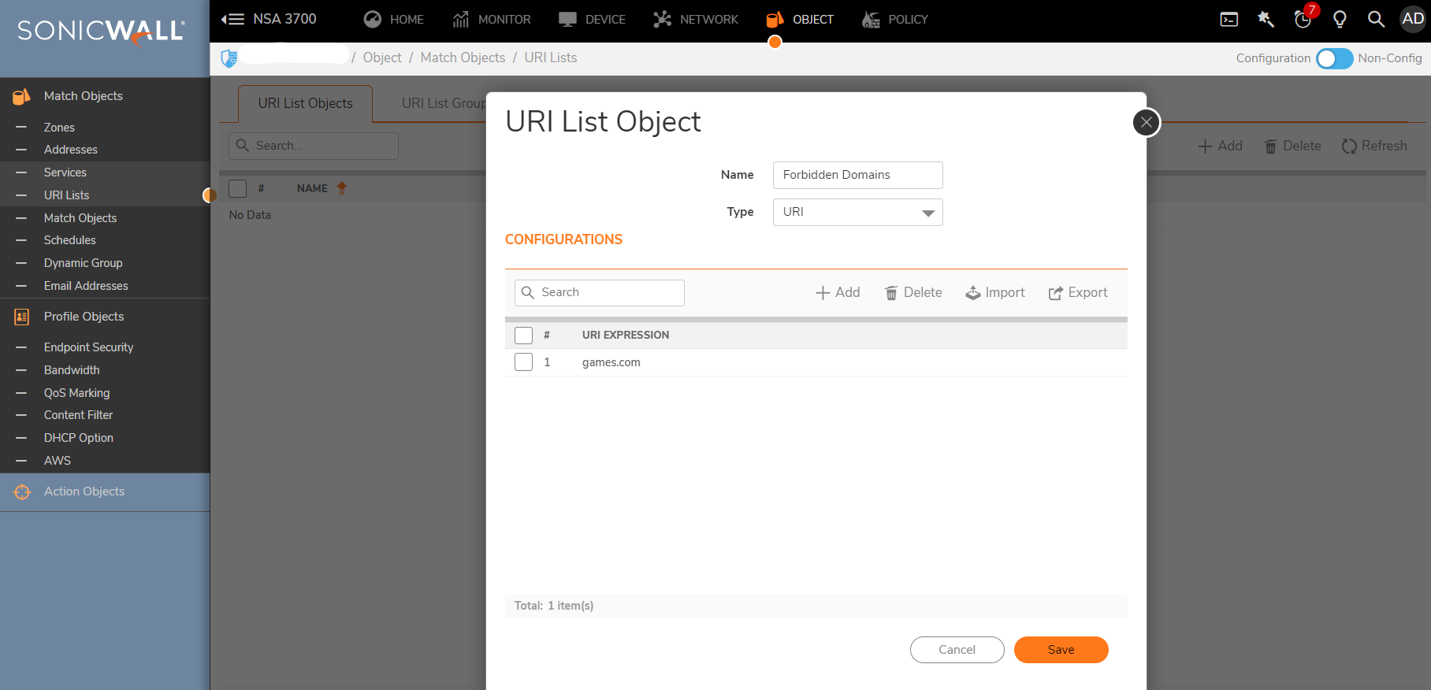This screenshot has width=1431, height=690.
Task: Click the setup wizard wand icon
Action: [x=1266, y=20]
